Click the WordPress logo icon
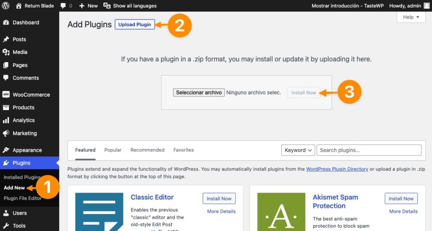Viewport: 432px width, 231px height. 6,5
